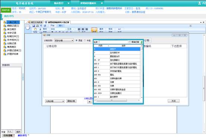This screenshot has height=138, width=206.
Task: Open the department dropdown arrow in header
Action: [x=102, y=3]
